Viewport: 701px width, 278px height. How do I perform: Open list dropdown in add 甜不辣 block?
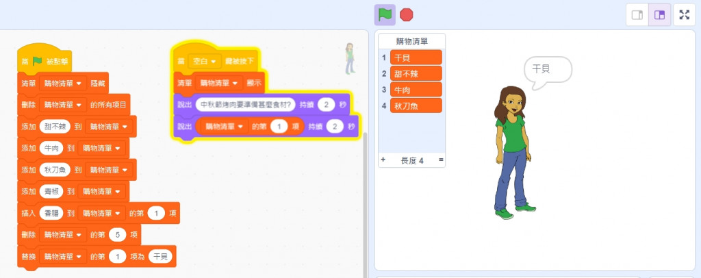[x=109, y=127]
